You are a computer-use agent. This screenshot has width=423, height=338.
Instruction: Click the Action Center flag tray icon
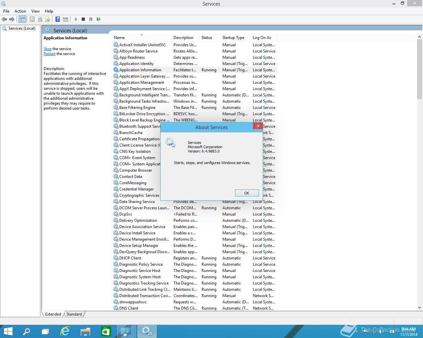point(365,332)
